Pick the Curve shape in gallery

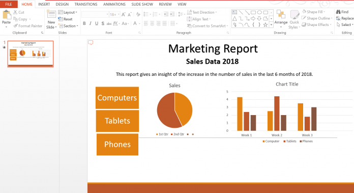[x=247, y=25]
